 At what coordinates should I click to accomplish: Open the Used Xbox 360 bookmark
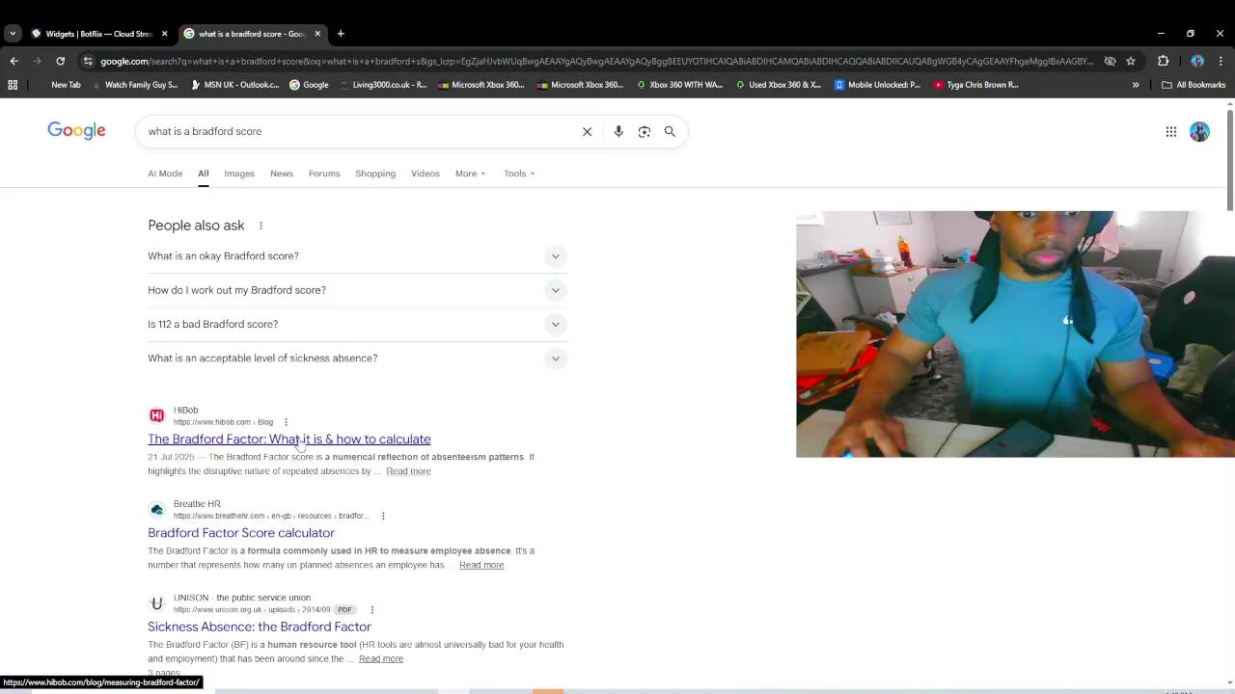pyautogui.click(x=778, y=85)
